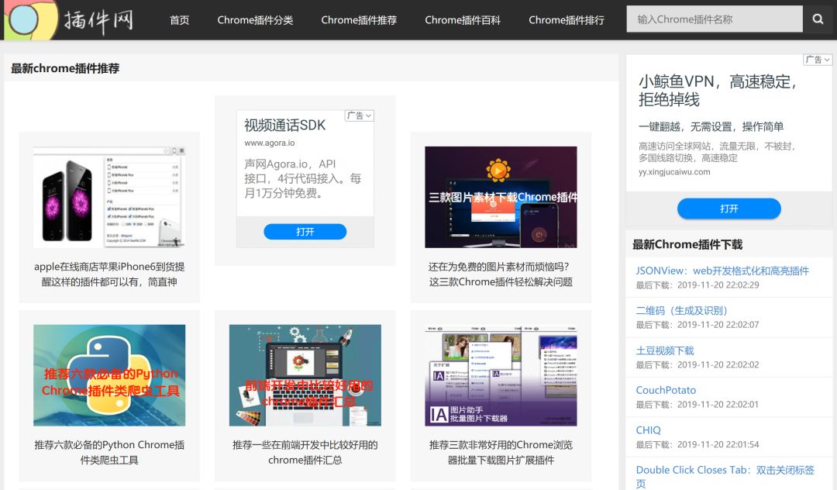The image size is (837, 490).
Task: Click the 插件网 site logo
Action: [x=70, y=20]
